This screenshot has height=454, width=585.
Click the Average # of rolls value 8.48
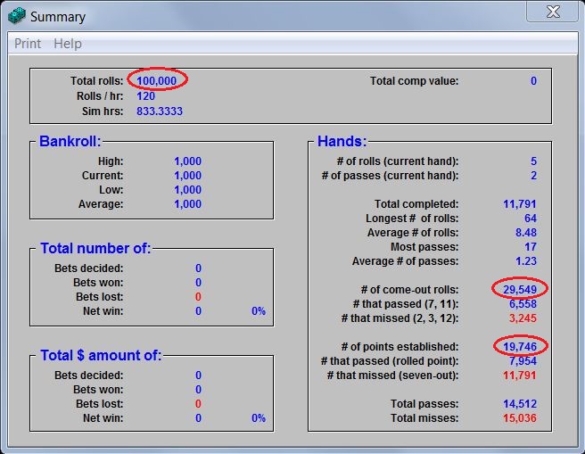524,233
